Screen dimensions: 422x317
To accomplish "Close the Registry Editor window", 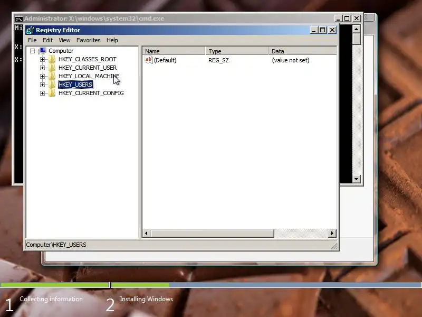I will pos(332,30).
